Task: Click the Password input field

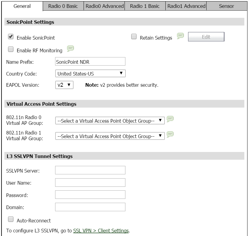Action: click(90, 195)
